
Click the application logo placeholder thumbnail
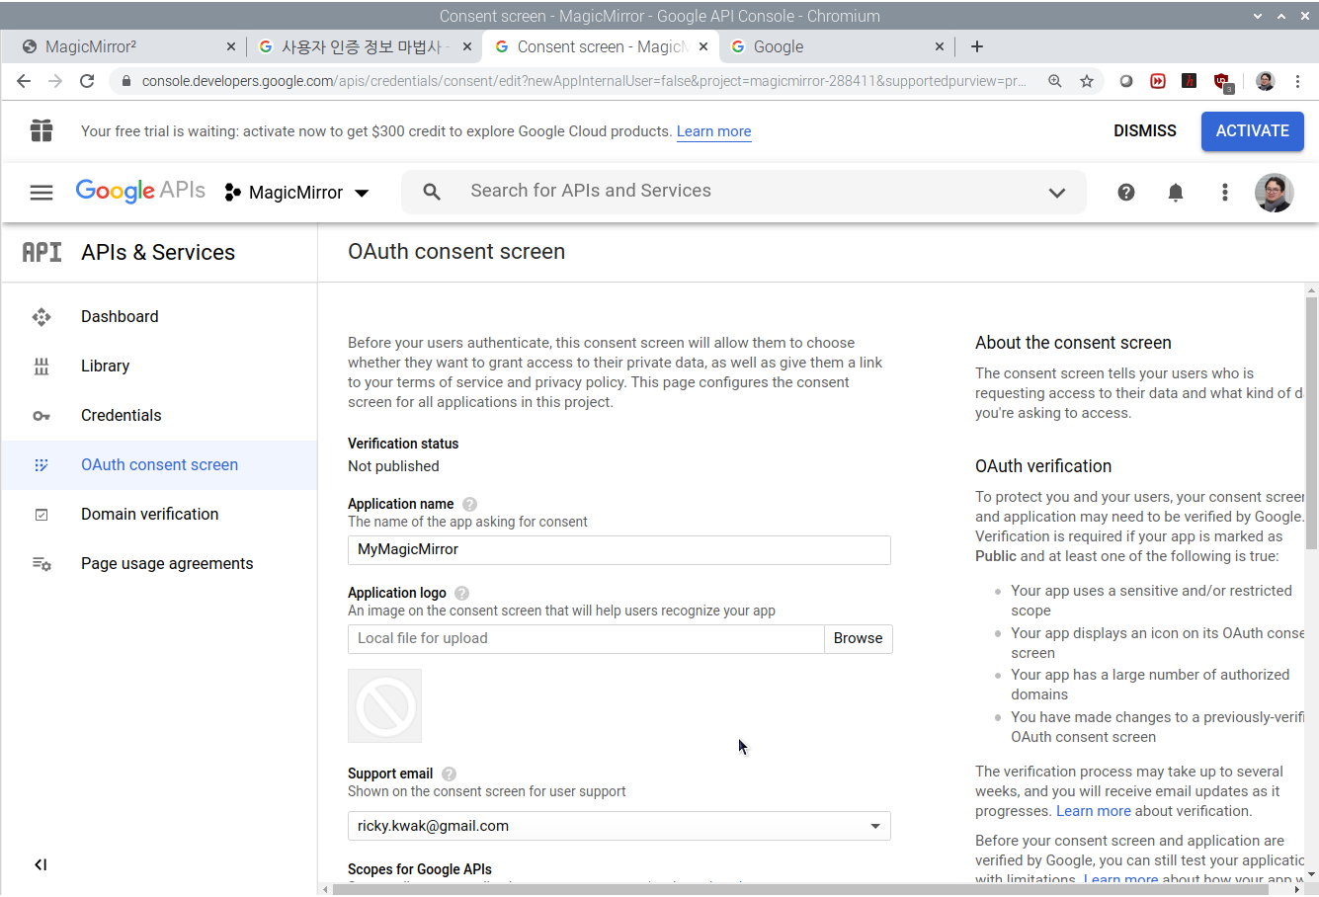tap(385, 706)
